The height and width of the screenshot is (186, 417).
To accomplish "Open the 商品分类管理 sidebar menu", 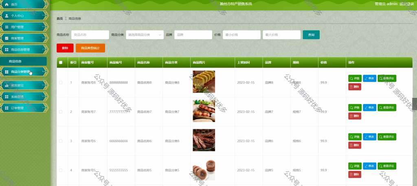I will 24,71.
